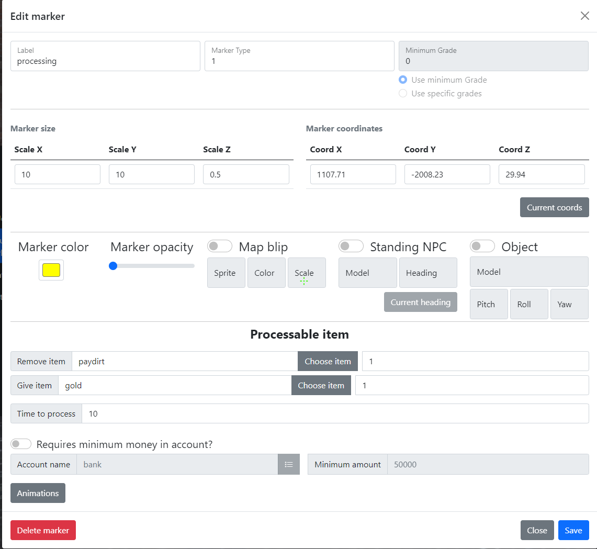Edit the Scale X value
Viewport: 597px width, 549px height.
click(x=58, y=174)
